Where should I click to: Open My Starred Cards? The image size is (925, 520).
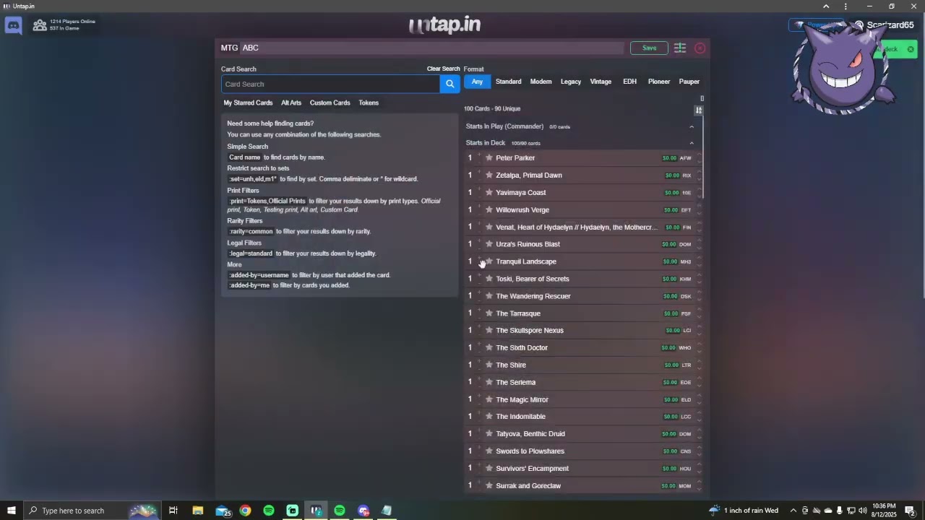click(248, 103)
